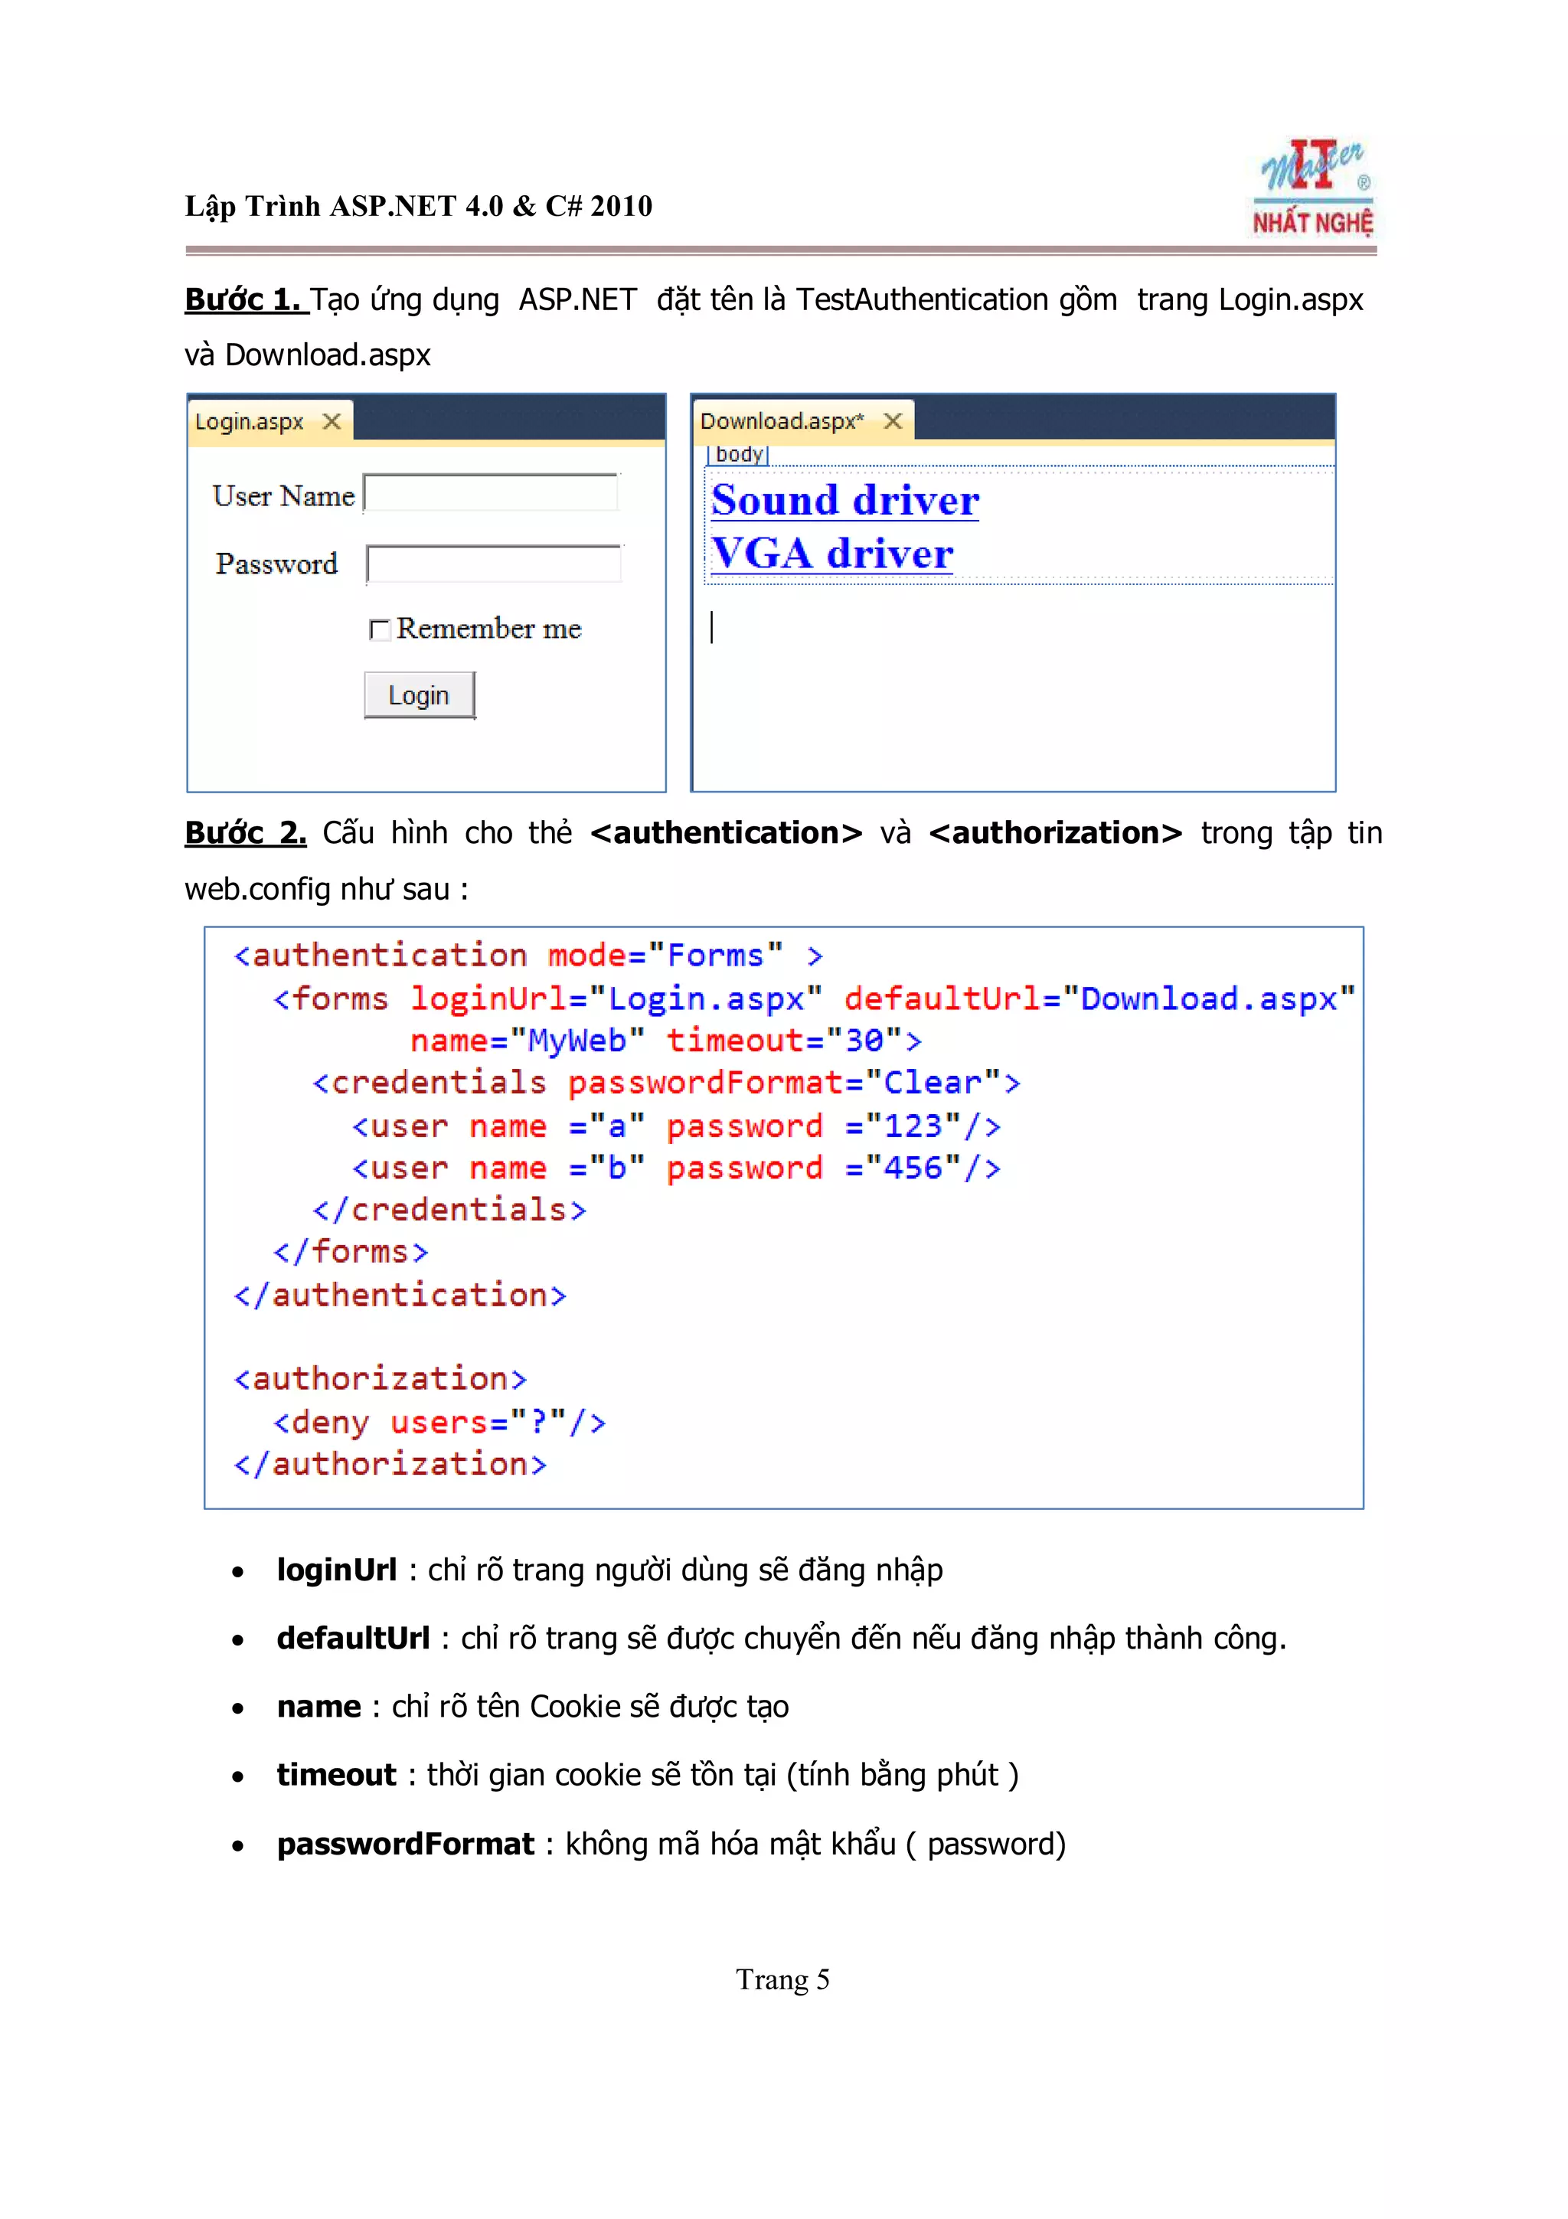Click the Login.aspx tab
The width and height of the screenshot is (1568, 2219).
(250, 423)
